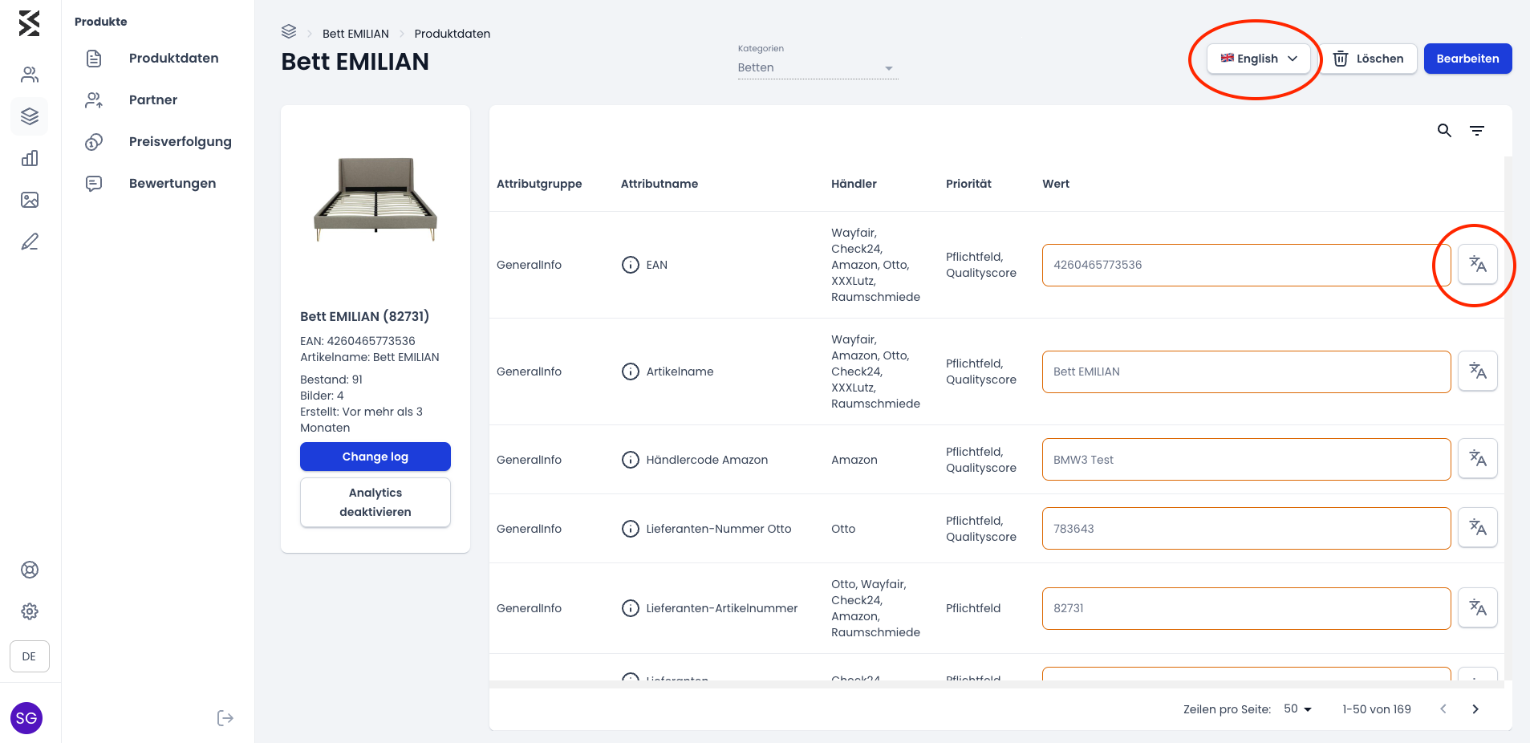Select the 1-50 von 169 text
Image resolution: width=1530 pixels, height=743 pixels.
coord(1377,709)
